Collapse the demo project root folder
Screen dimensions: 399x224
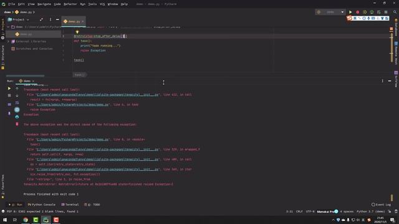point(8,27)
